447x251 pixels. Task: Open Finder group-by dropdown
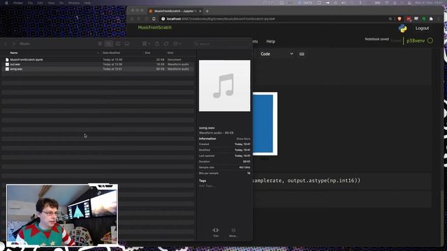[146, 44]
